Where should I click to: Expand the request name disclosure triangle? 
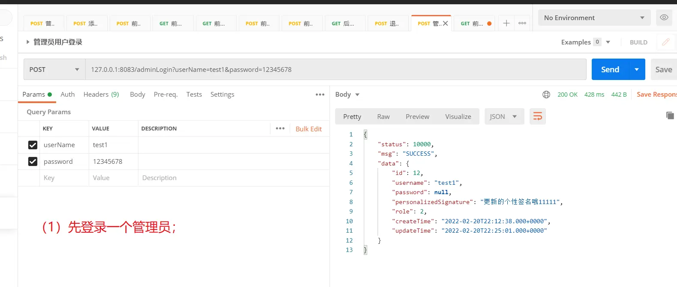tap(28, 42)
